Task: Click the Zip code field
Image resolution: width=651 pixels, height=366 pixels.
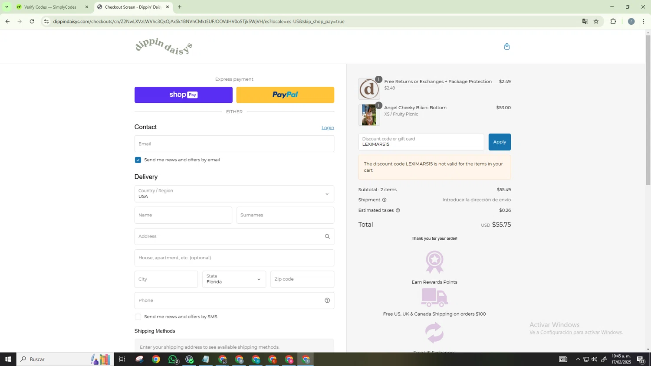Action: point(302,279)
